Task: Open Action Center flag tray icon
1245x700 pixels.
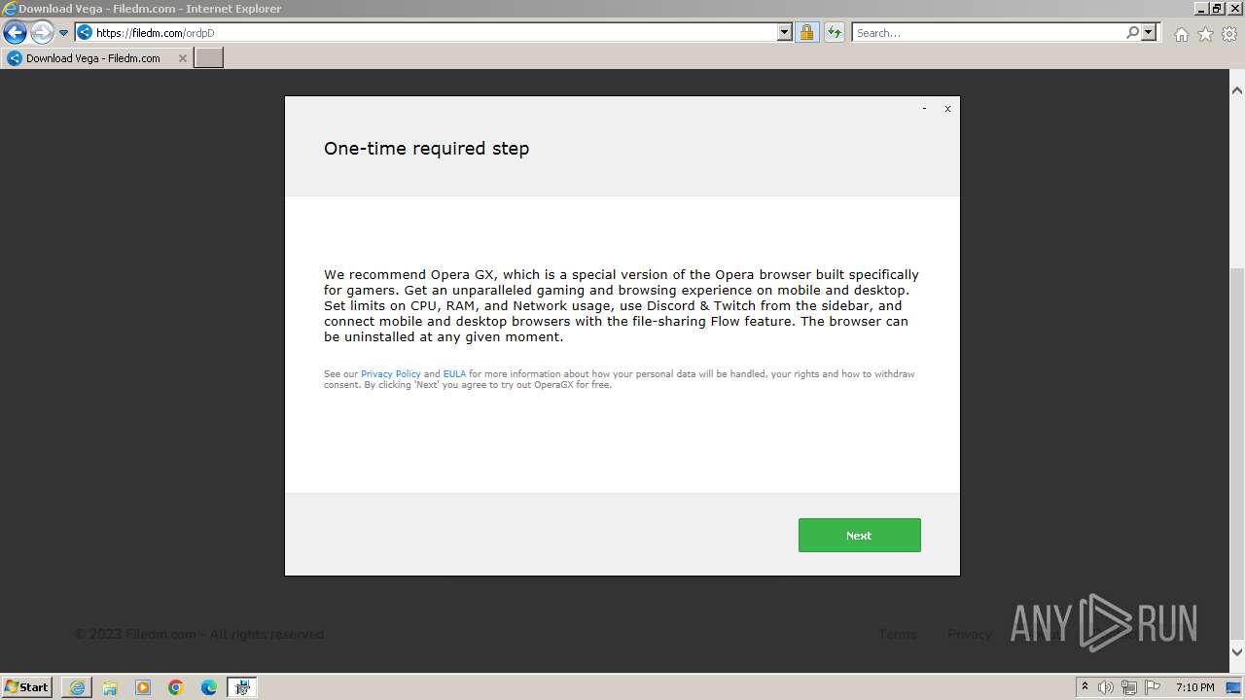Action: tap(1153, 687)
